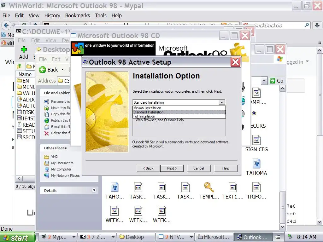Cancel the Outlook 98 Active Setup

[199, 168]
